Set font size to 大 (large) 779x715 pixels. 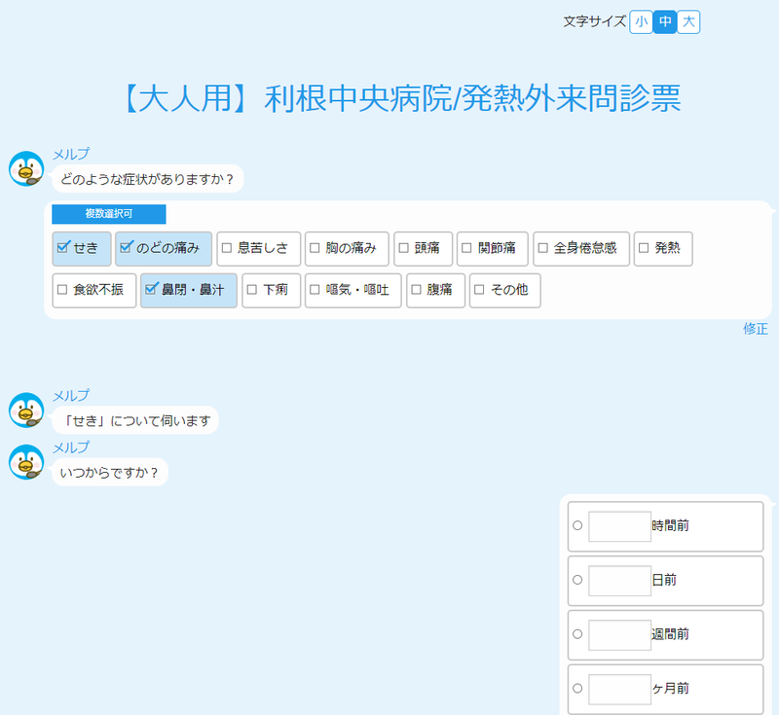(688, 21)
